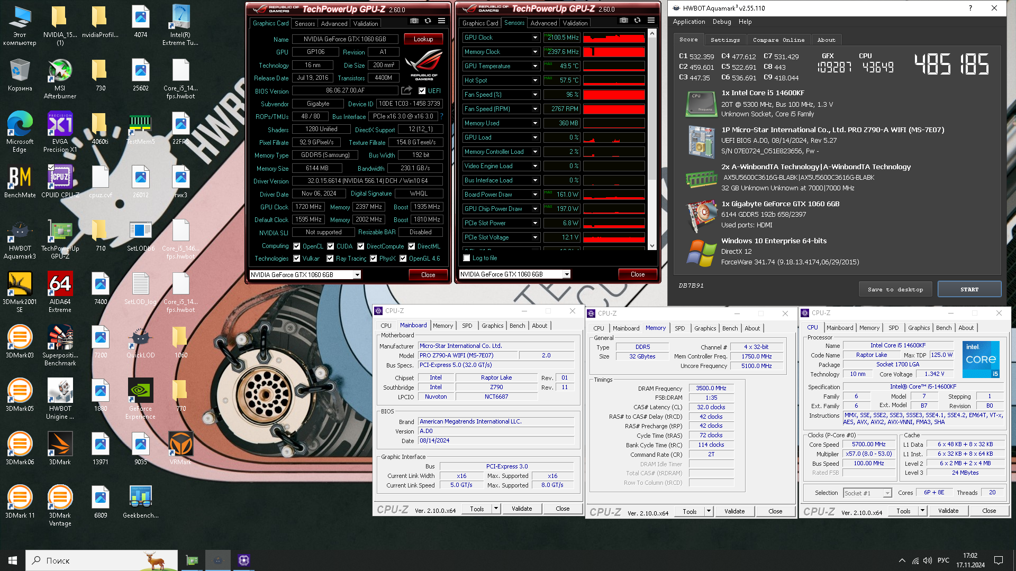Open TestMem5 desktop icon
1016x571 pixels.
pyautogui.click(x=140, y=128)
